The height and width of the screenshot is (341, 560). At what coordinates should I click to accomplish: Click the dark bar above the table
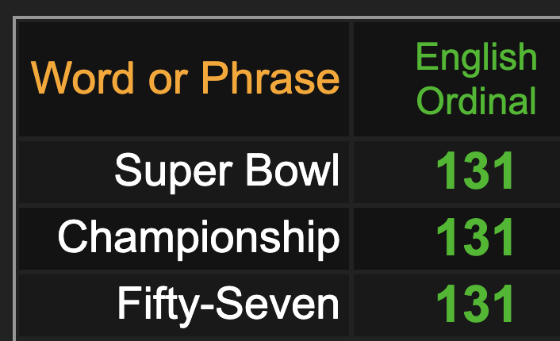click(280, 7)
